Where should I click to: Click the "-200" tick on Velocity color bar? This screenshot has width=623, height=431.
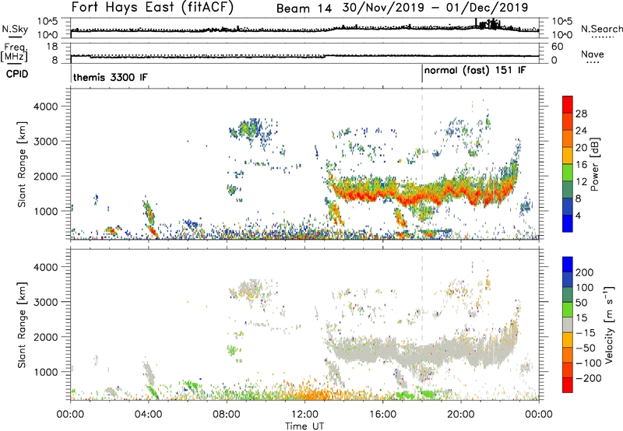tap(589, 378)
